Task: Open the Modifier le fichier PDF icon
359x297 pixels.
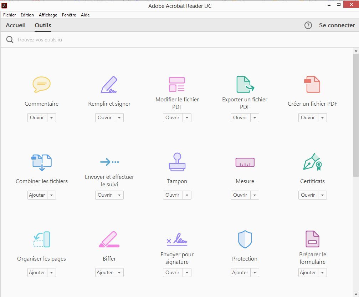Action: pos(177,85)
